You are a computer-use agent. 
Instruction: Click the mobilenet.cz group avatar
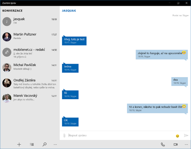(x=7, y=52)
